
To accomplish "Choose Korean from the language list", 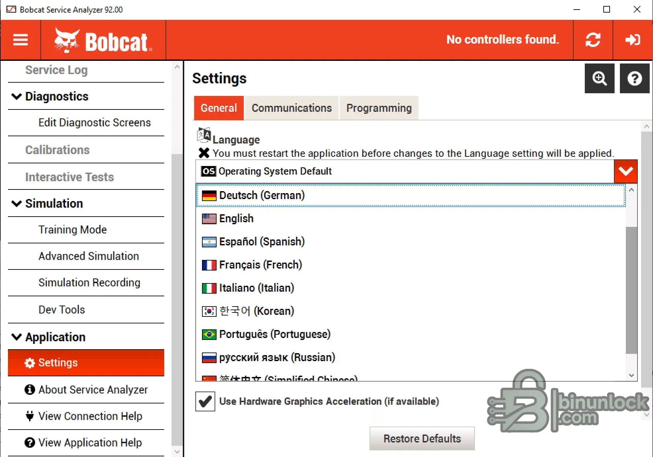I will coord(411,311).
